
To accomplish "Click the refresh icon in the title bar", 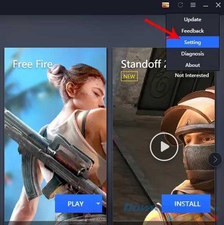I will [180, 5].
